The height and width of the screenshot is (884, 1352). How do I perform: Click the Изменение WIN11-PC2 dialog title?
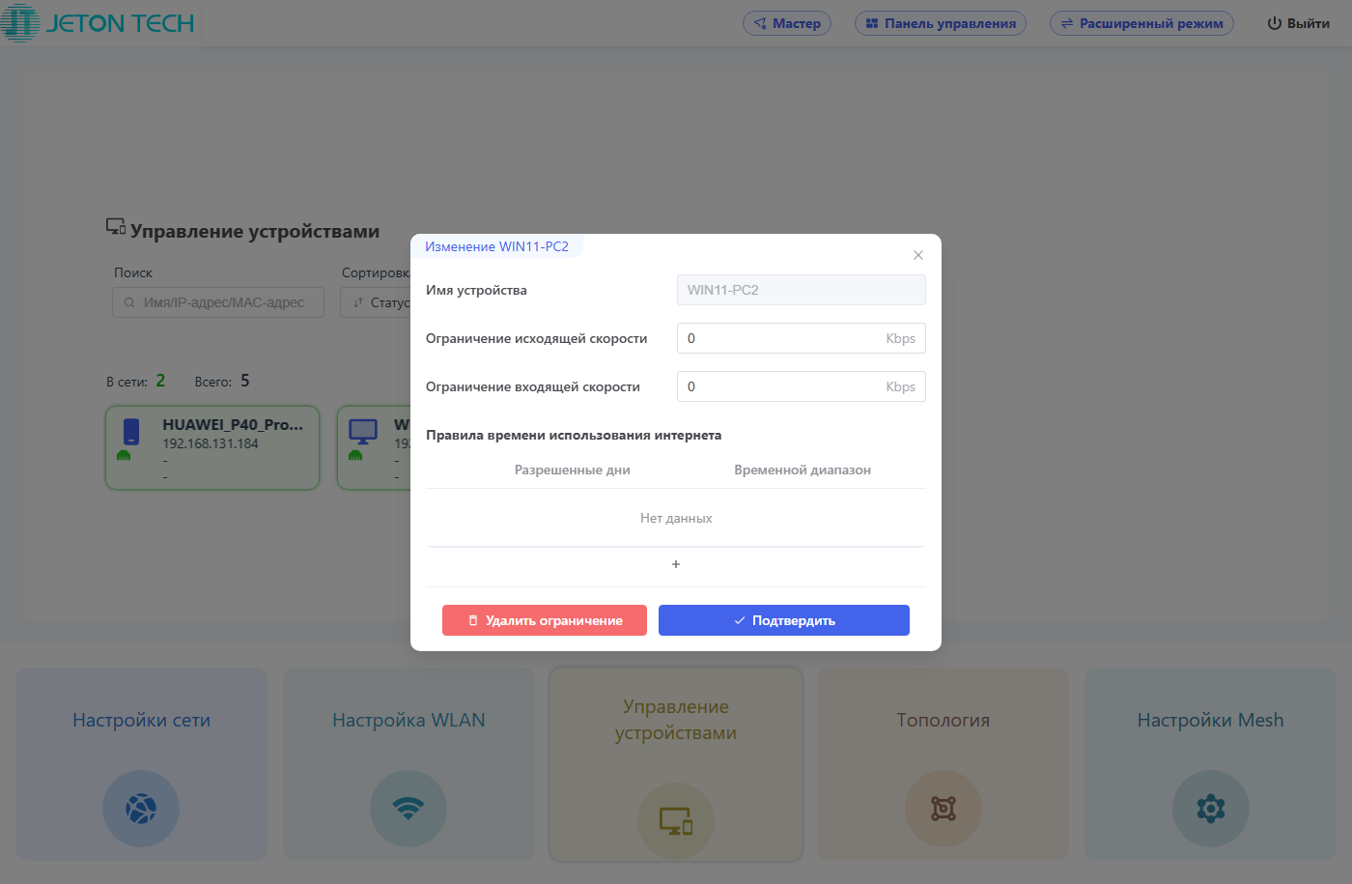[x=496, y=246]
